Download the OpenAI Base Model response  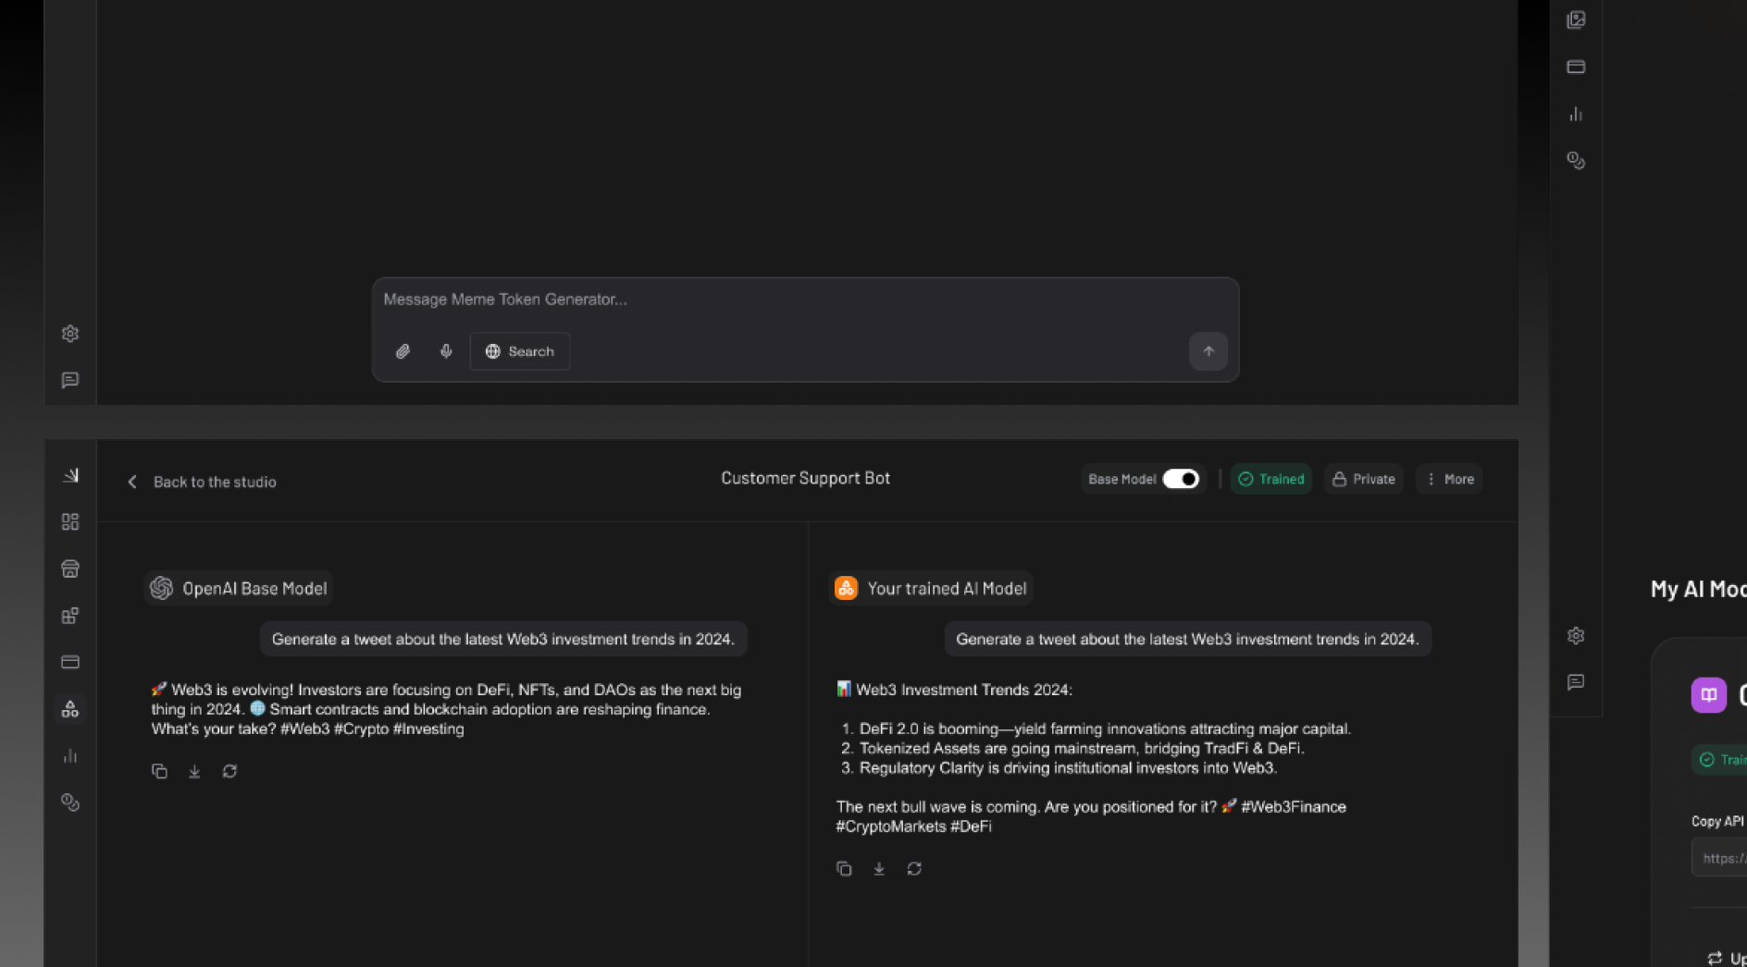click(x=194, y=771)
